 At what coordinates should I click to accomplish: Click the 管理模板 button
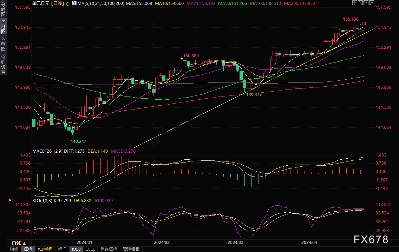[x=131, y=249]
